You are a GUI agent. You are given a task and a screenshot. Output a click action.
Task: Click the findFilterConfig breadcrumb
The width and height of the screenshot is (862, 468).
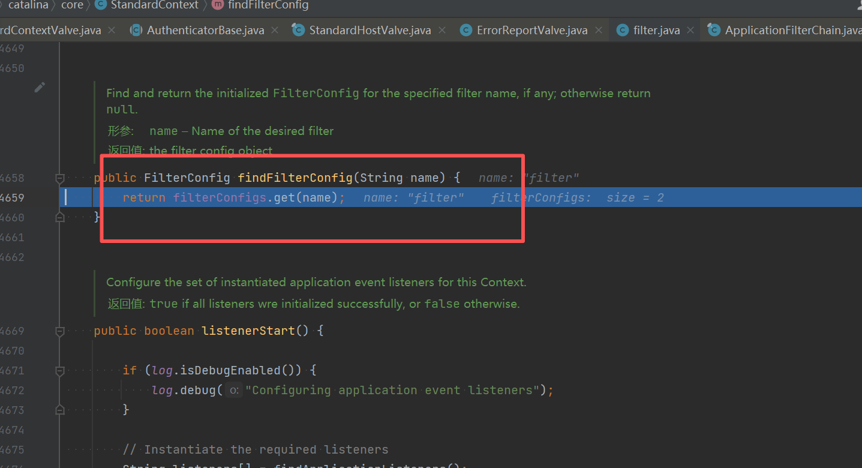point(268,5)
